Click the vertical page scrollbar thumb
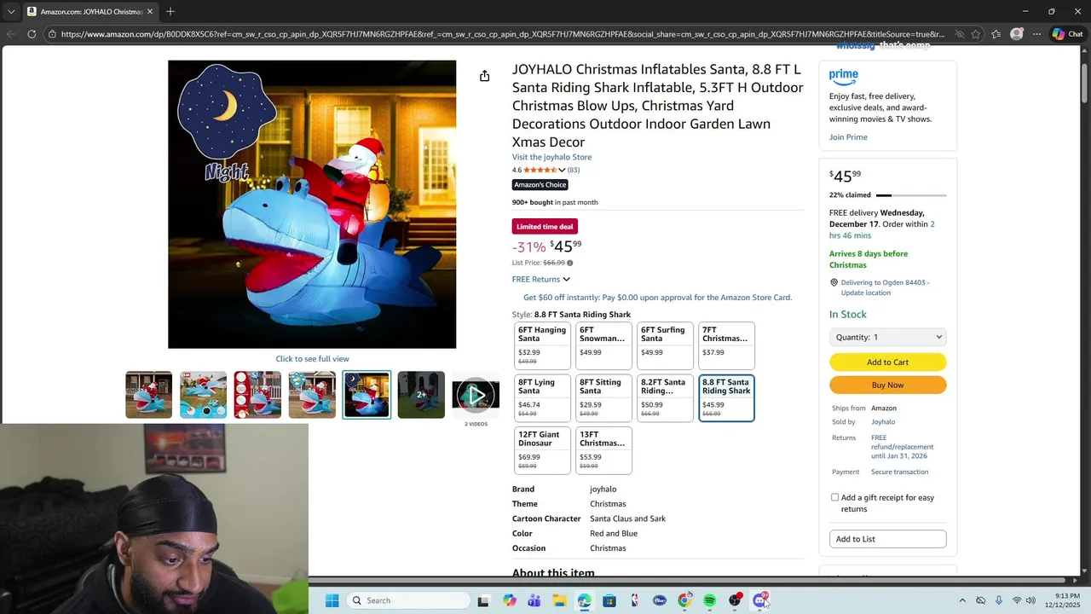1091x614 pixels. (1084, 84)
